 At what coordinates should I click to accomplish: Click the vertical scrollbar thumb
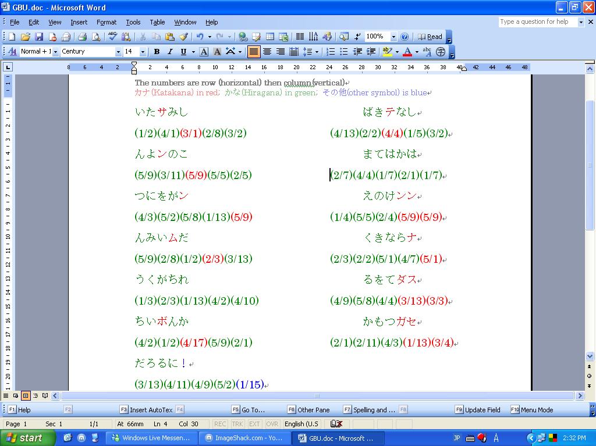coord(590,165)
